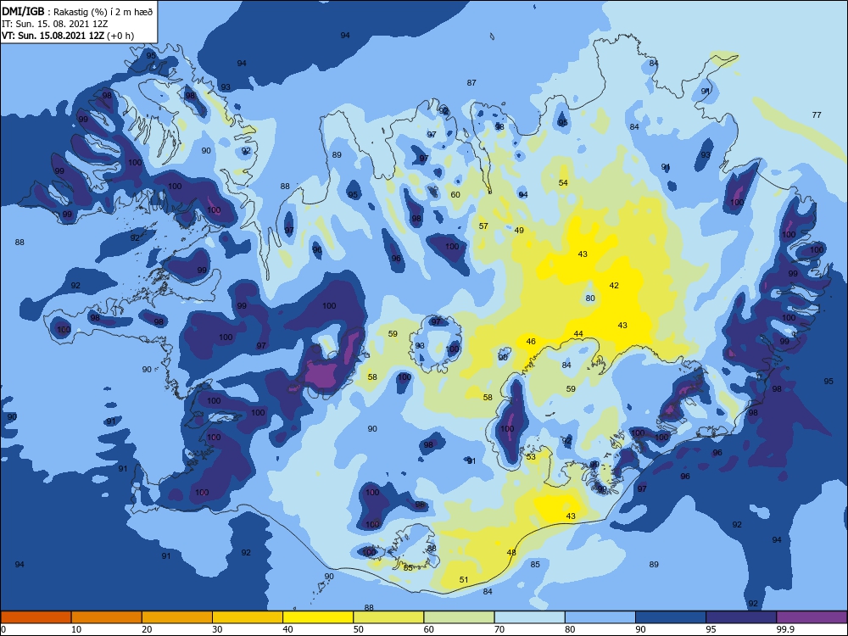848x636 pixels.
Task: Click the '95' legend scale label
Action: coord(711,629)
